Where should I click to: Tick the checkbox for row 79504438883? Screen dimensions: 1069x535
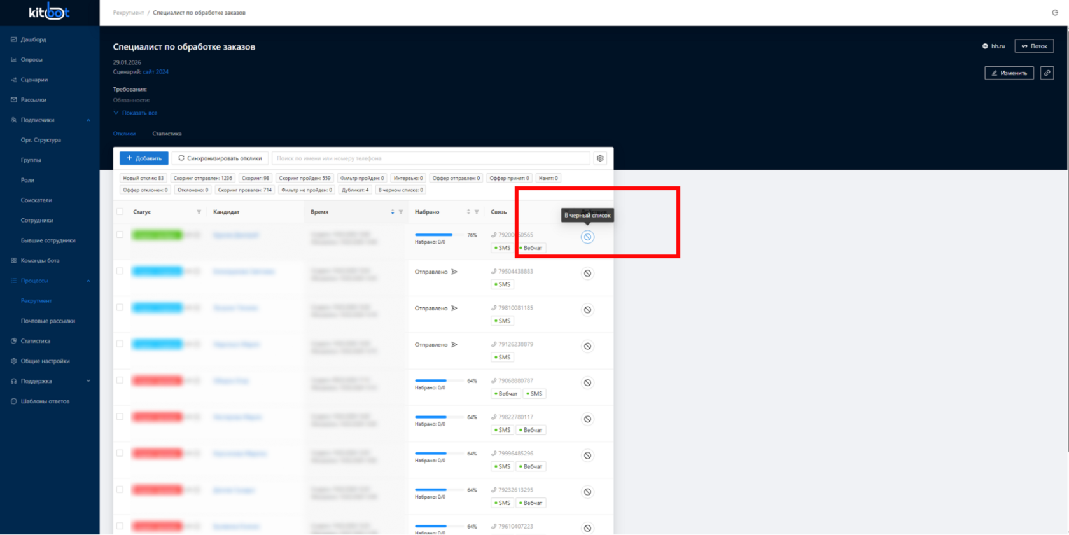(x=120, y=271)
